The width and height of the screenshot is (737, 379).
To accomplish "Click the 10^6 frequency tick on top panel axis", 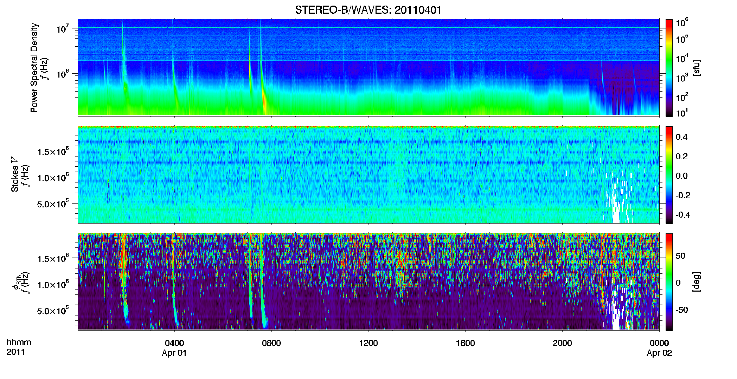I will pos(63,74).
